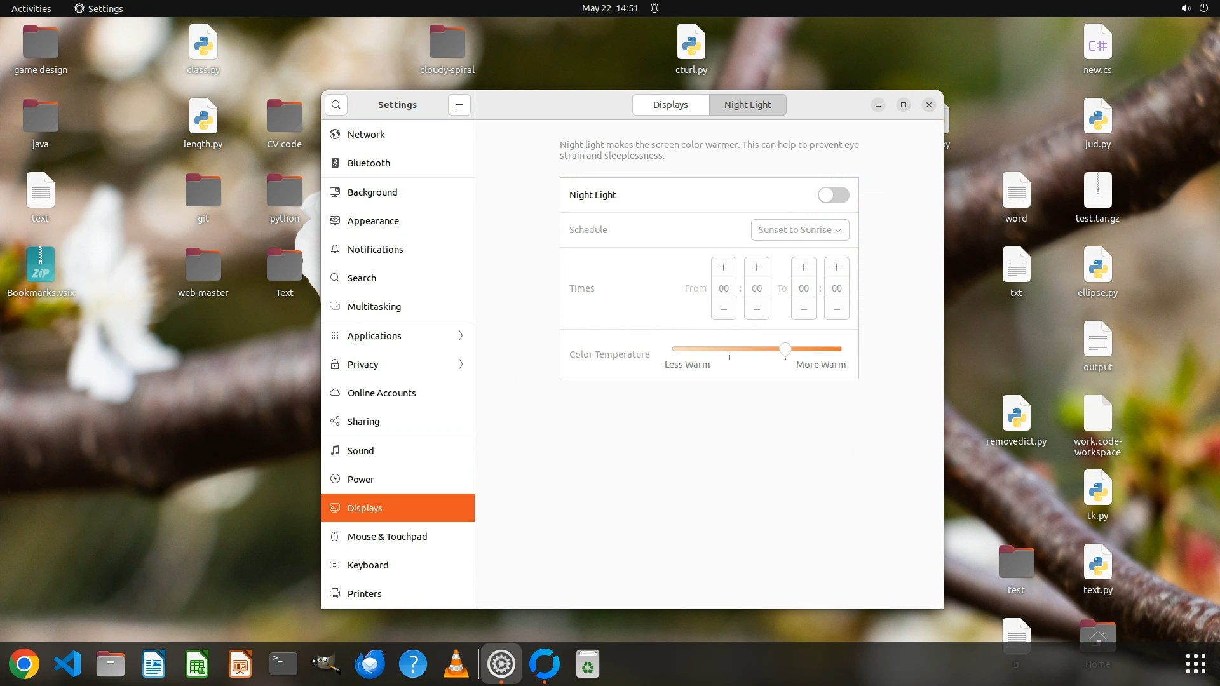Viewport: 1220px width, 686px height.
Task: Open Bluetooth settings in the sidebar
Action: tap(369, 163)
